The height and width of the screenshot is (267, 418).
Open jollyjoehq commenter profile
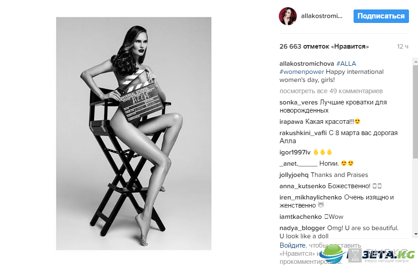coord(294,175)
